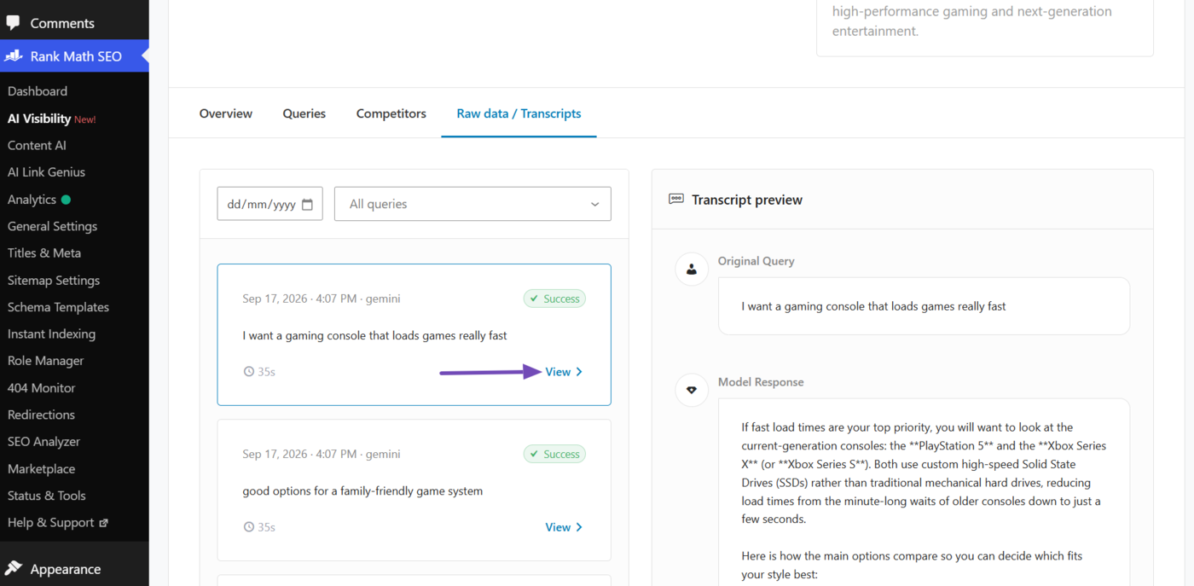The width and height of the screenshot is (1194, 586).
Task: Click '35s' duration on family-friendly card
Action: coord(267,527)
